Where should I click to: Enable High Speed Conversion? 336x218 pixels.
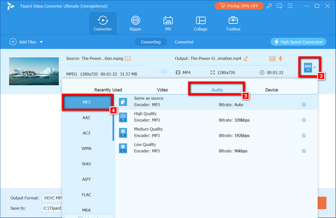(x=298, y=42)
